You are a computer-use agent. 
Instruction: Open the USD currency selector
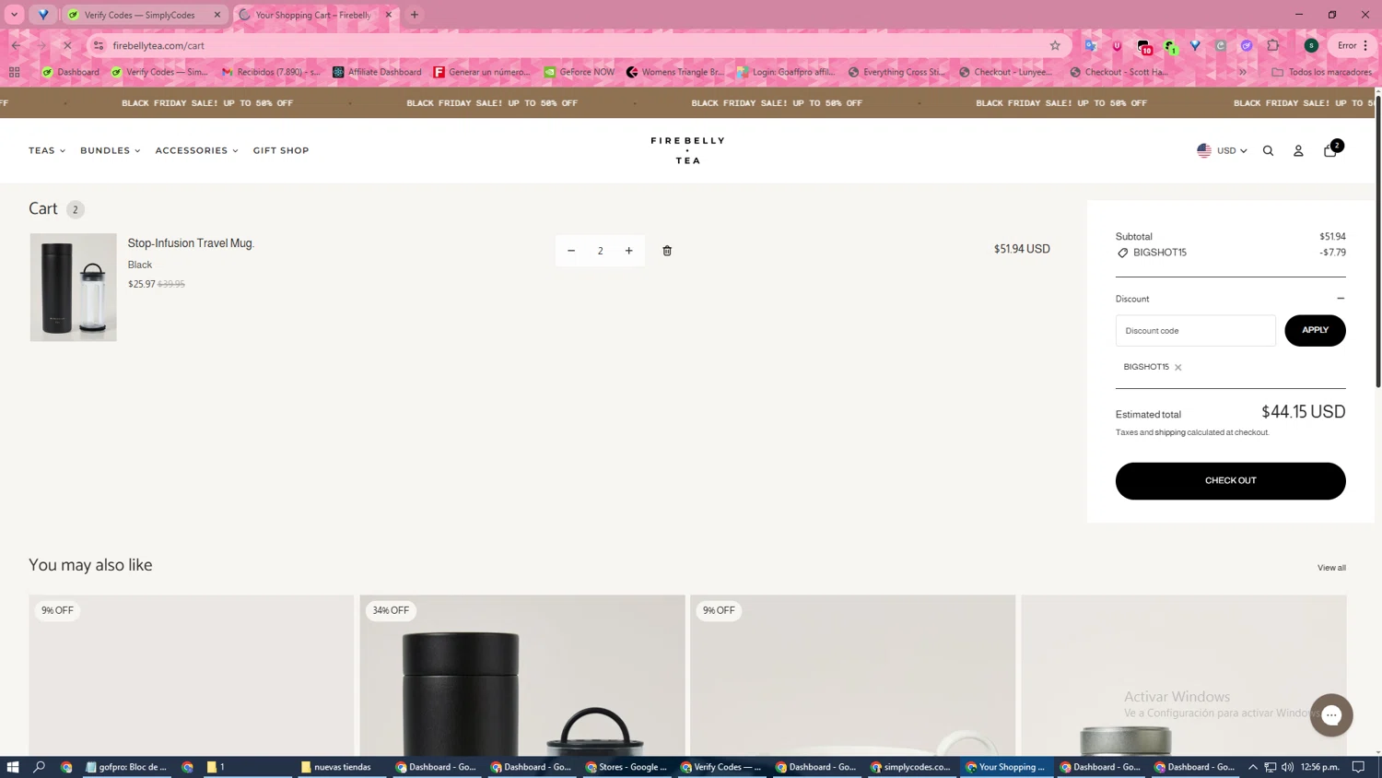1222,150
